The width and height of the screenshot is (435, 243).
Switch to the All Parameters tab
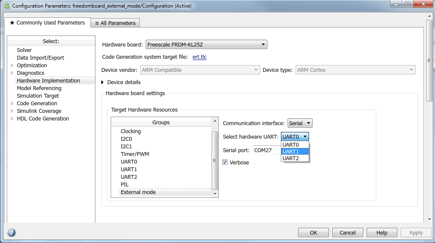115,23
